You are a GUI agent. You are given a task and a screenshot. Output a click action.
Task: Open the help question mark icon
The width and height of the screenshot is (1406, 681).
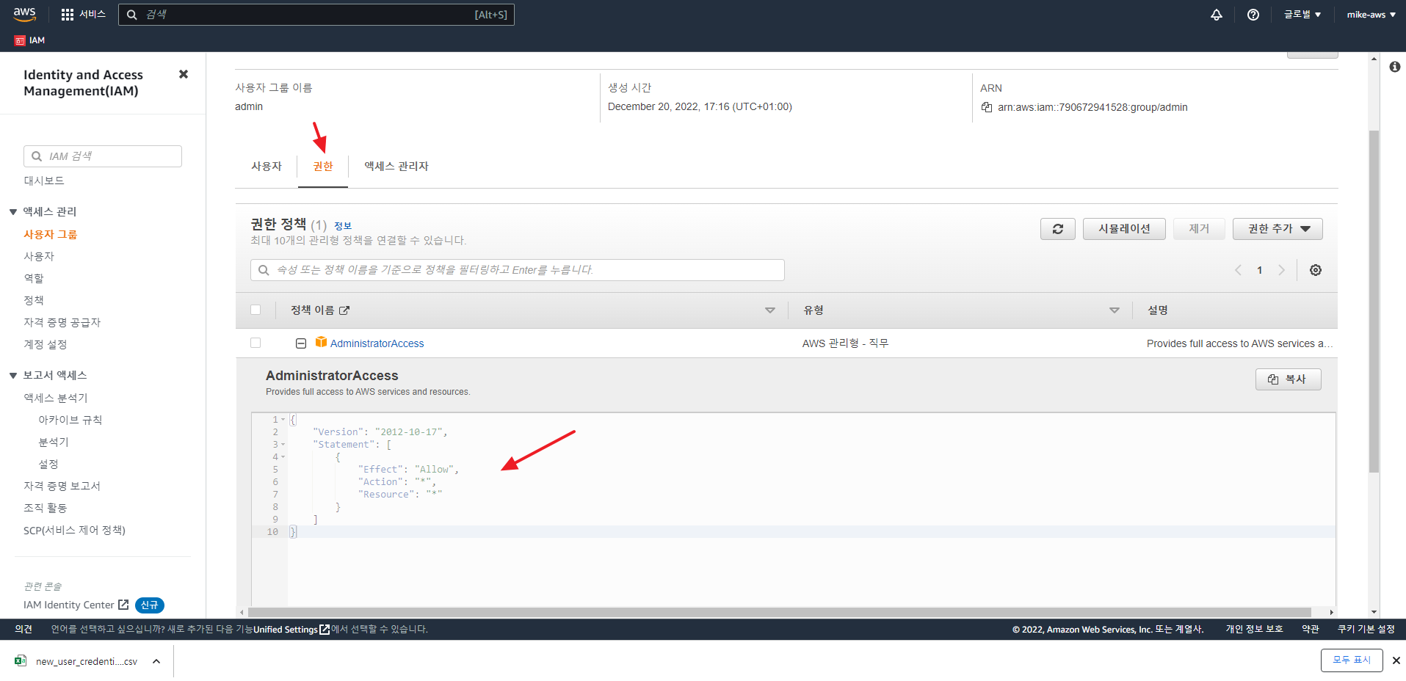(x=1253, y=15)
